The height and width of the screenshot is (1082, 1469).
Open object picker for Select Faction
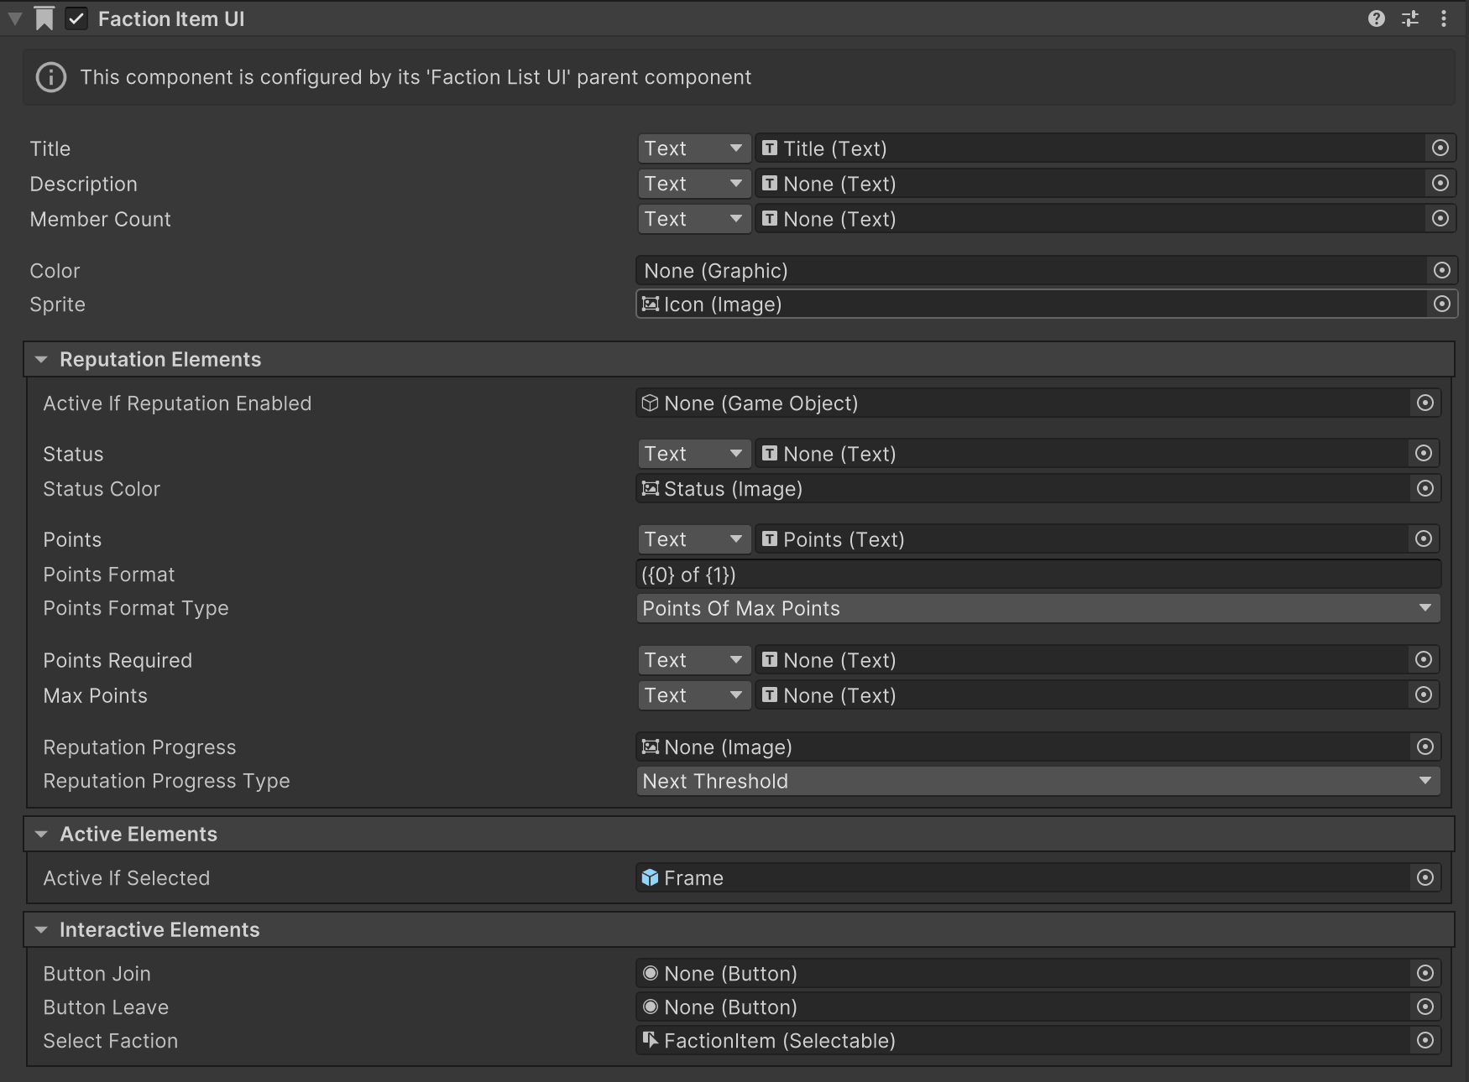[x=1425, y=1041]
